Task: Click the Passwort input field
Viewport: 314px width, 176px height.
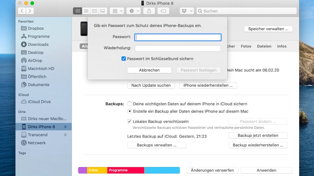Action: (x=178, y=37)
